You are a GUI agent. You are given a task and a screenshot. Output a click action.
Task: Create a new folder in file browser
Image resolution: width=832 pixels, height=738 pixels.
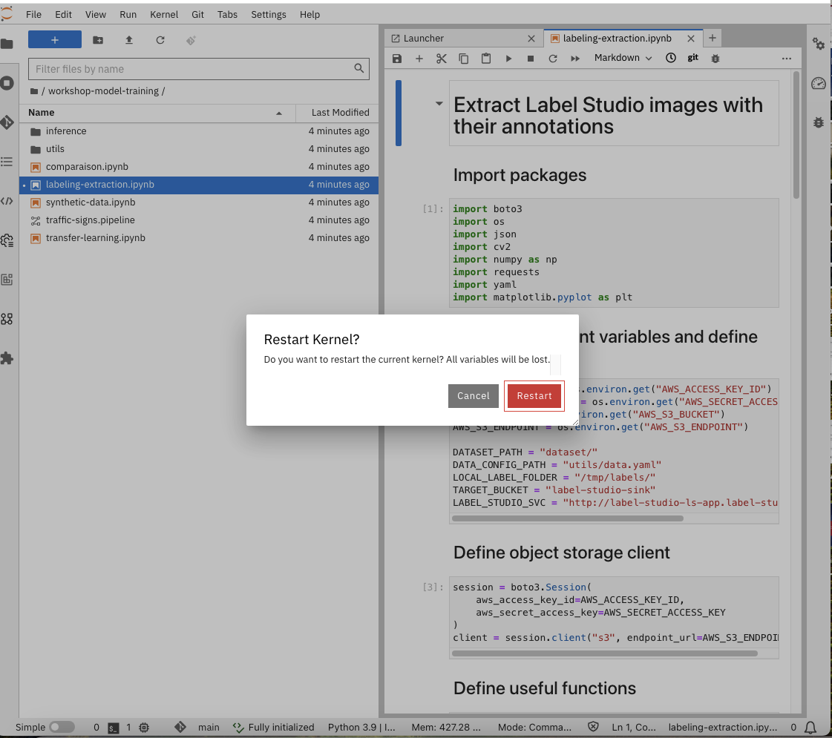point(98,40)
